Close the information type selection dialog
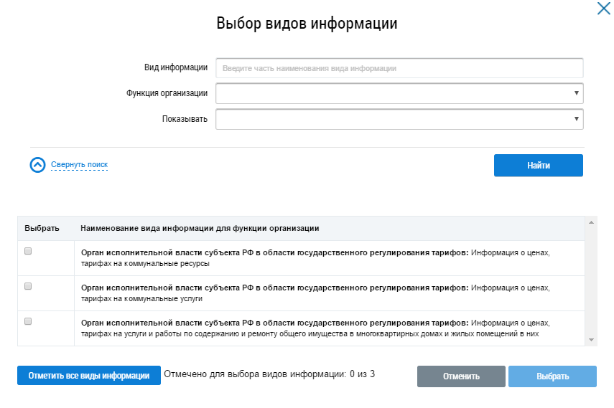Image resolution: width=614 pixels, height=408 pixels. pyautogui.click(x=603, y=9)
